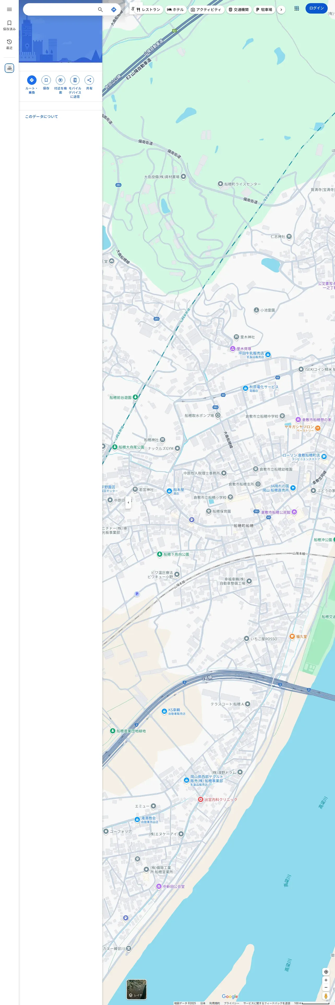Open KS車輌 car dealer marker
The height and width of the screenshot is (1005, 335).
[164, 711]
